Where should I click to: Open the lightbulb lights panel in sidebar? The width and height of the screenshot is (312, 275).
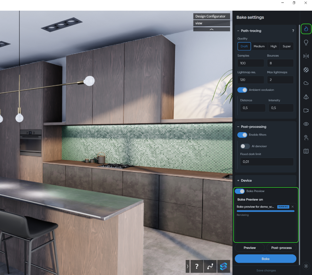tap(306, 43)
